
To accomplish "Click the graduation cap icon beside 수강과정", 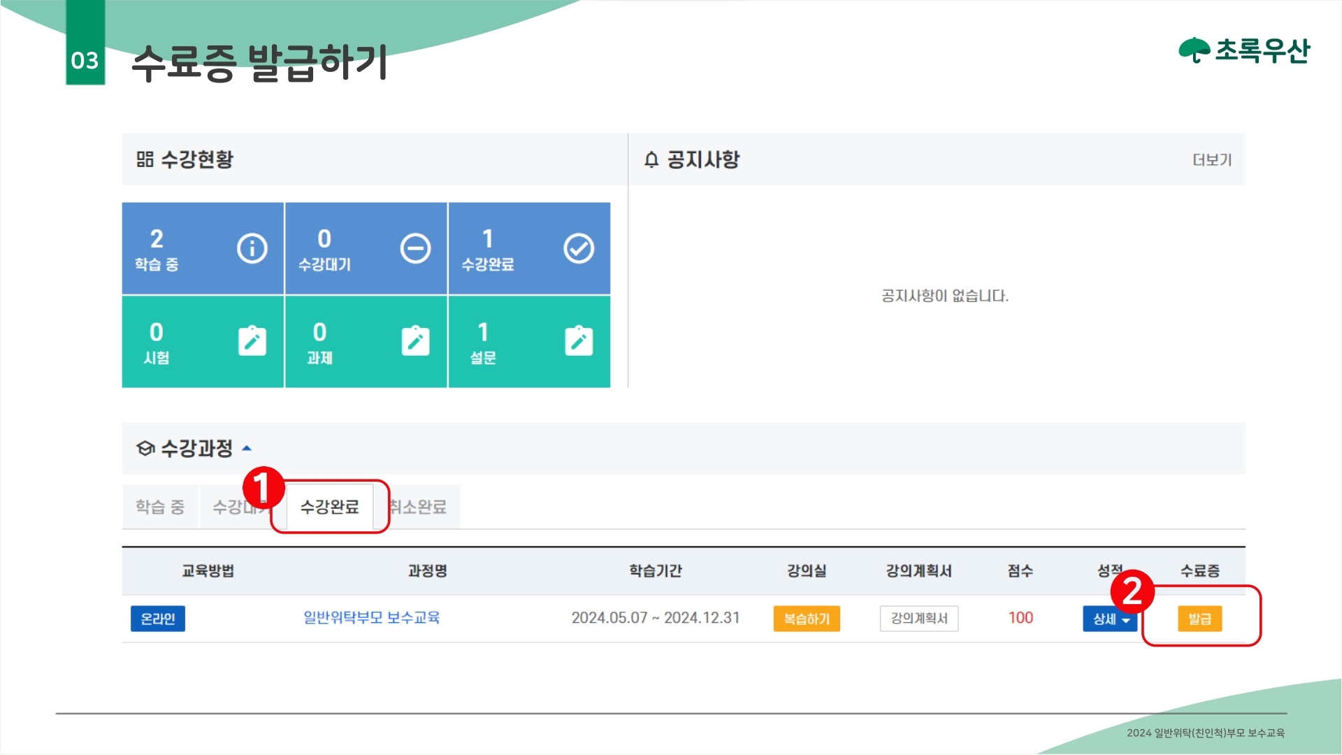I will tap(145, 448).
